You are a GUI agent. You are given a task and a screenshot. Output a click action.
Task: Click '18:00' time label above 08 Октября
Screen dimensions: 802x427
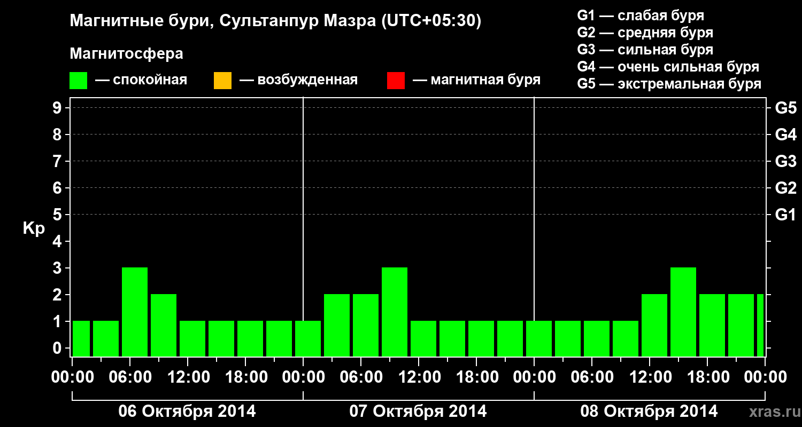click(707, 377)
